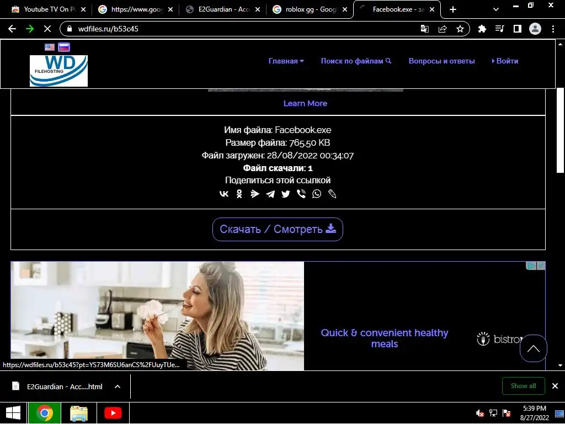This screenshot has width=565, height=424.
Task: Share link via VK icon
Action: [x=224, y=194]
